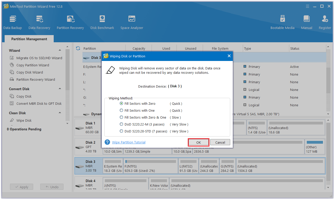The width and height of the screenshot is (334, 199).
Task: Select the G:(NTFS) 284.2 GB partition block
Action: pos(227,166)
